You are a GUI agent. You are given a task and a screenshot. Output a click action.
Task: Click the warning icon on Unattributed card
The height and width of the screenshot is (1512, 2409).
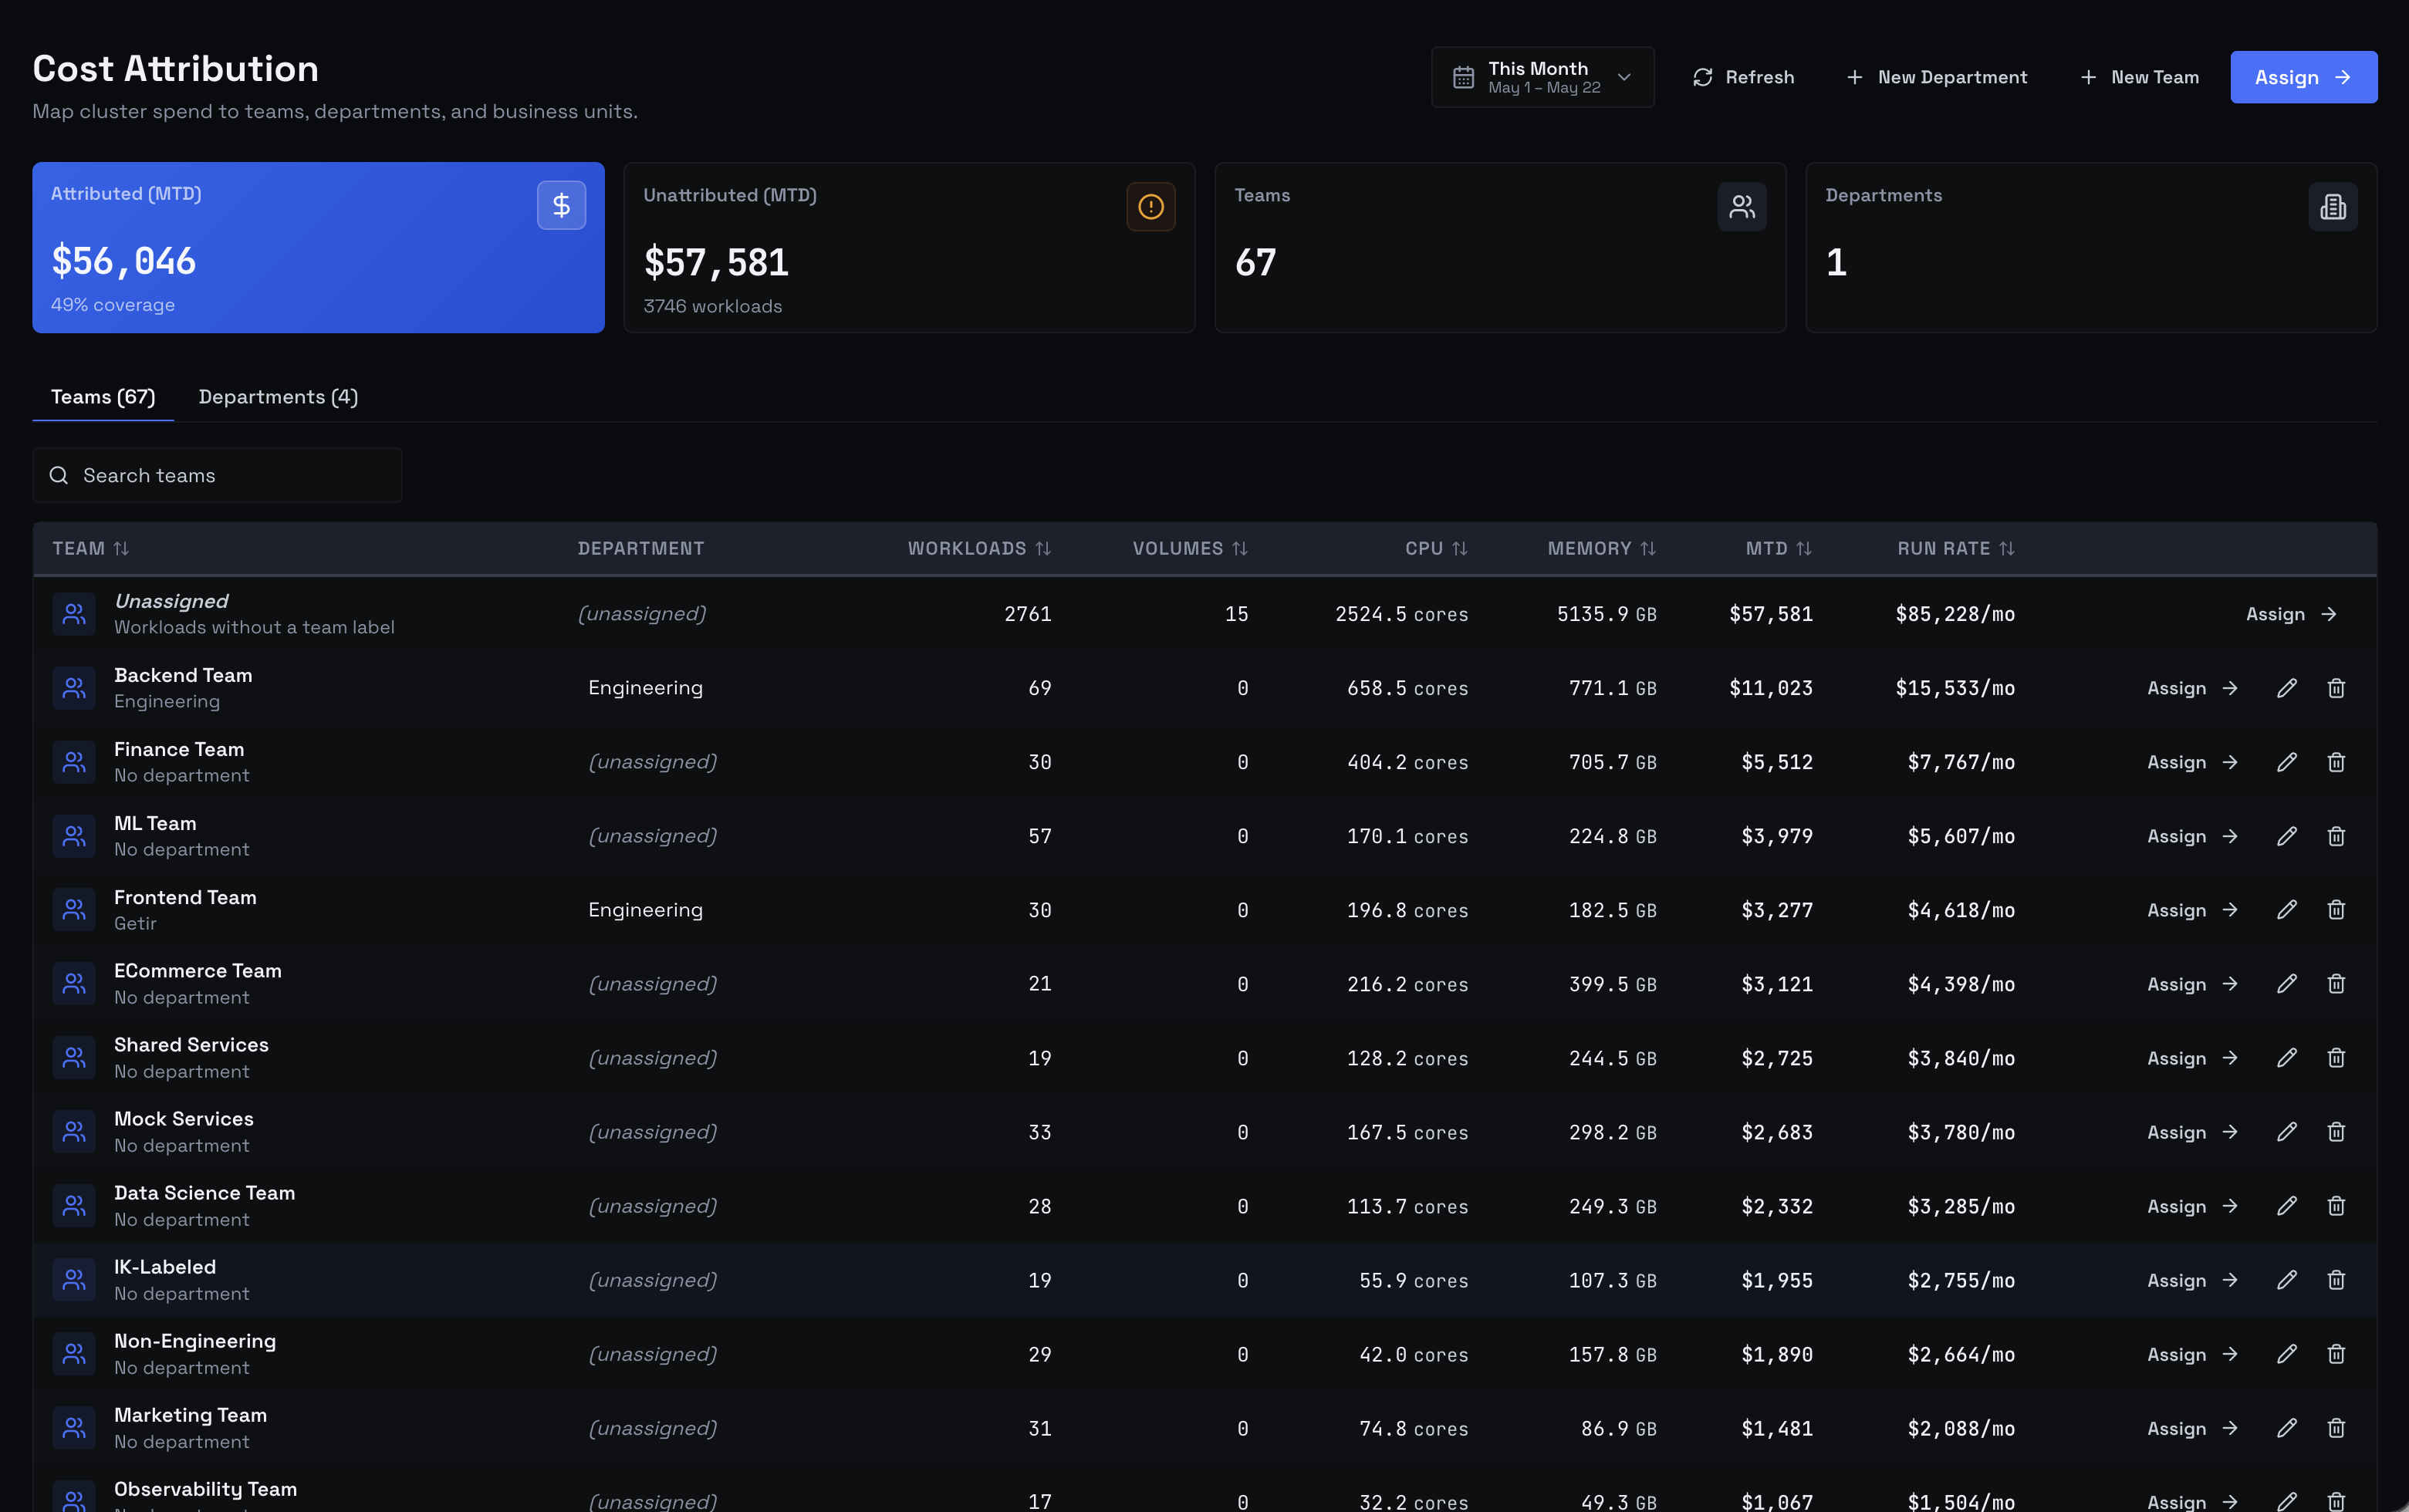[1150, 207]
